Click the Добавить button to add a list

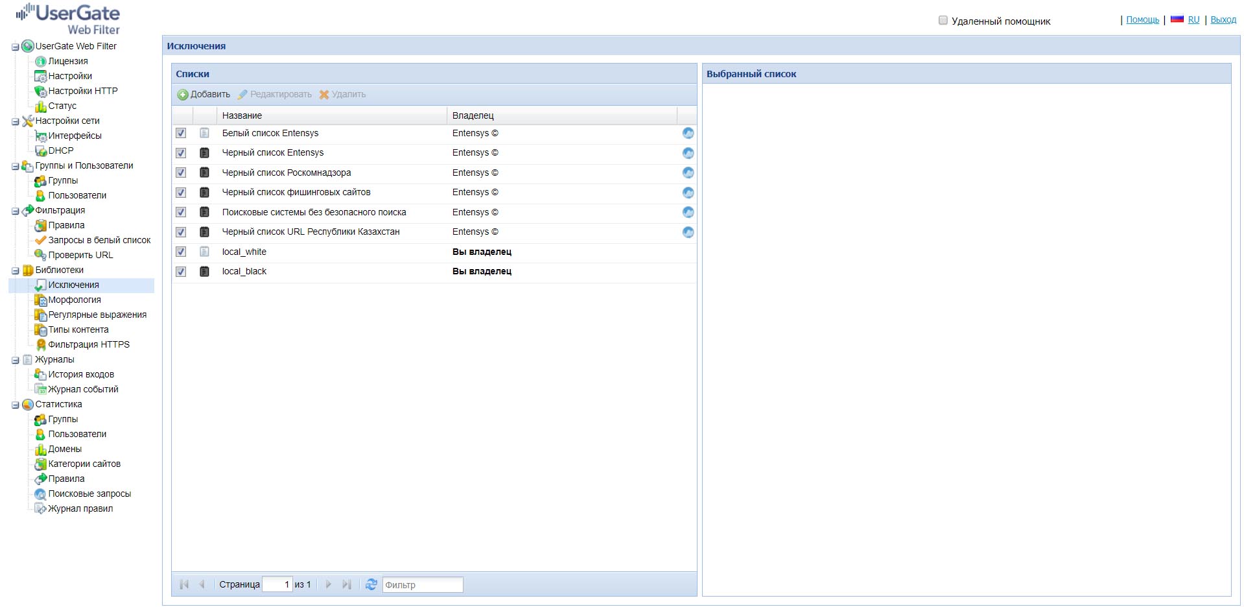(x=204, y=94)
